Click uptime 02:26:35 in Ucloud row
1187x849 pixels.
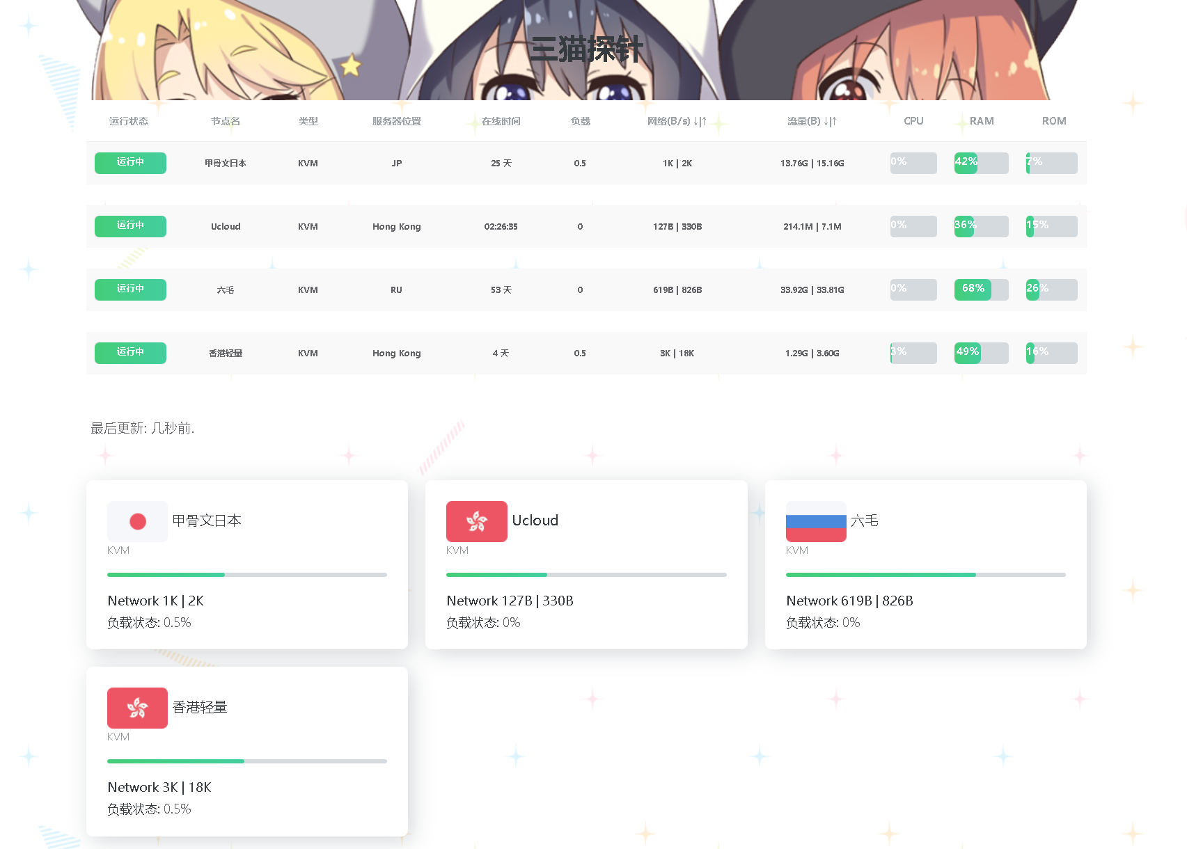501,227
